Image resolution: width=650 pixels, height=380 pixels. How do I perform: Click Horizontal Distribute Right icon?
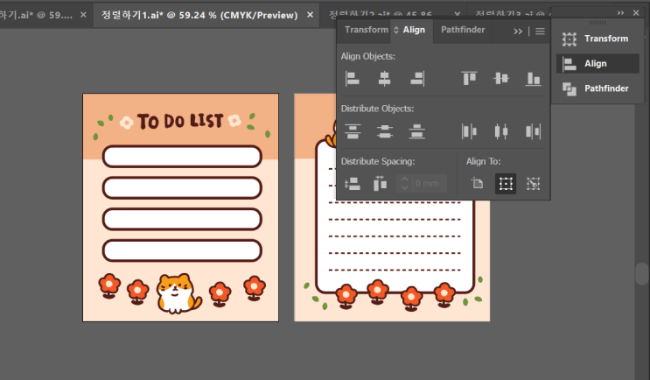point(533,131)
